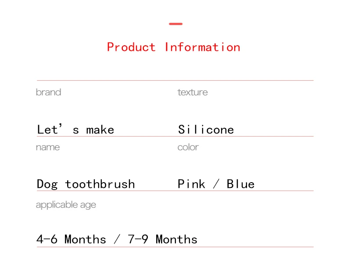This screenshot has height=259, width=351.
Task: Select the brand label
Action: tap(48, 92)
